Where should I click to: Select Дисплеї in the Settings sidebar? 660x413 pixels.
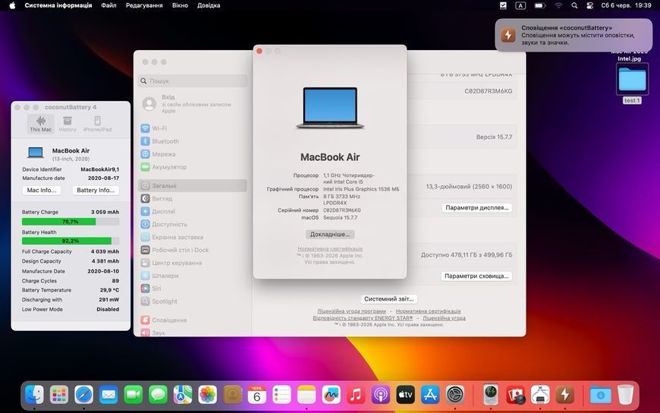click(193, 211)
